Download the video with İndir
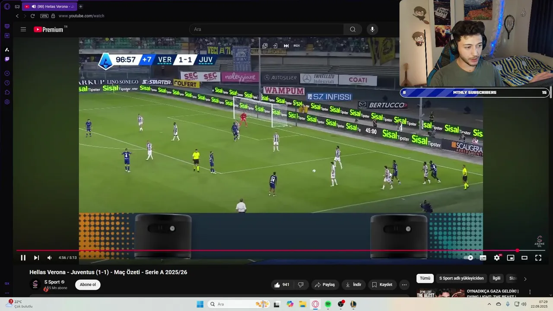The image size is (553, 311). 353,285
